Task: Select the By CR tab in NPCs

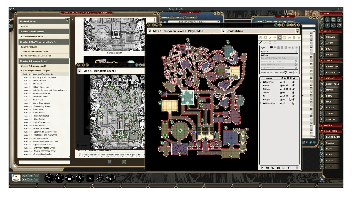Action: pos(178,17)
